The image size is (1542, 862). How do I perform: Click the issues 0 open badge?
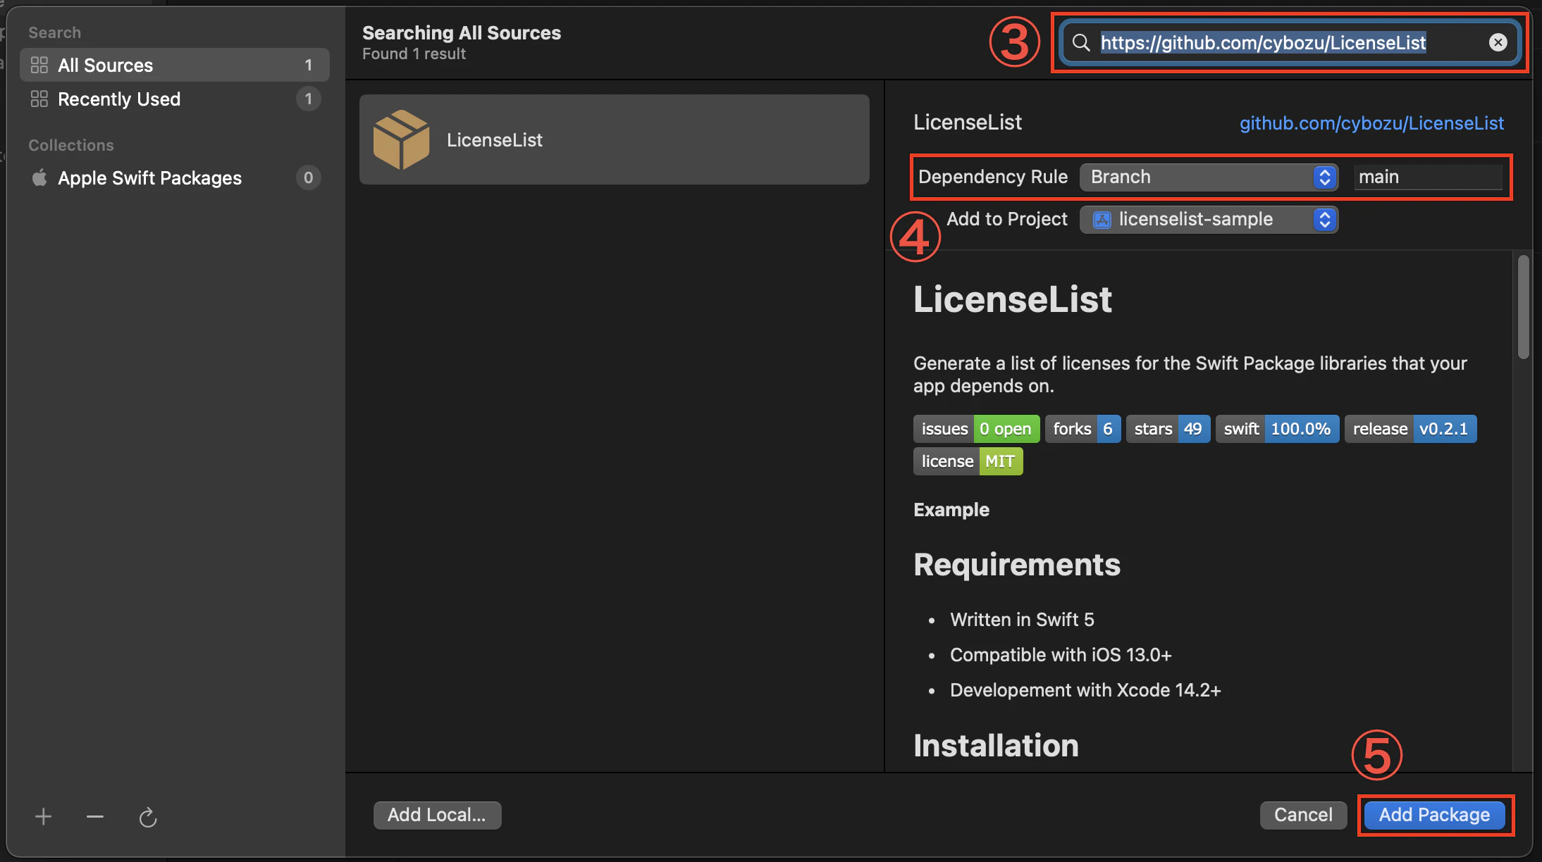point(976,429)
